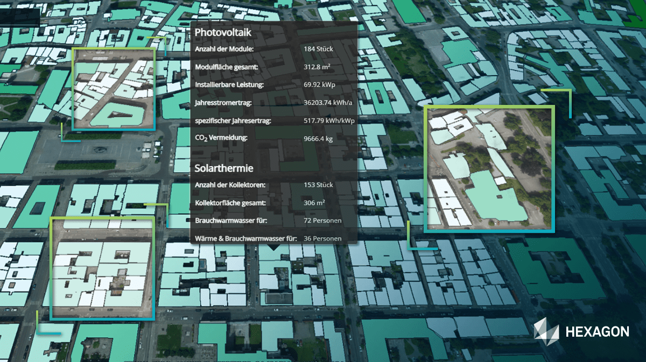Image resolution: width=646 pixels, height=362 pixels.
Task: Click the Anzahl der Kollektoren label
Action: pos(231,185)
